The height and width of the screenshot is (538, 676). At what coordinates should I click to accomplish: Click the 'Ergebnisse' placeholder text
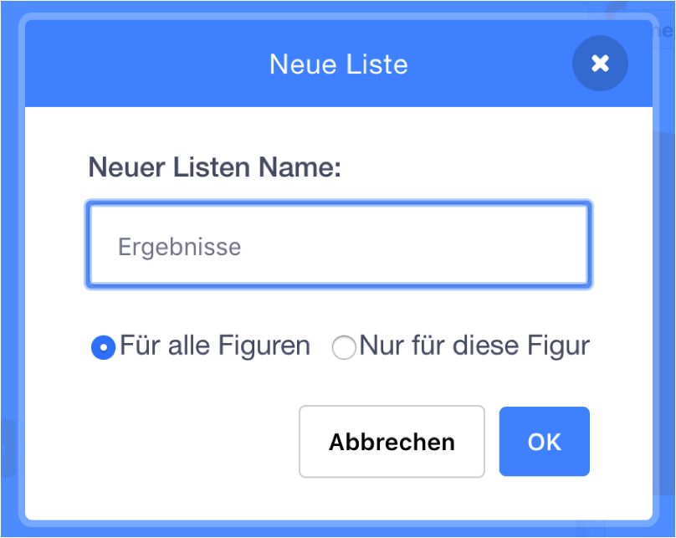[x=179, y=247]
